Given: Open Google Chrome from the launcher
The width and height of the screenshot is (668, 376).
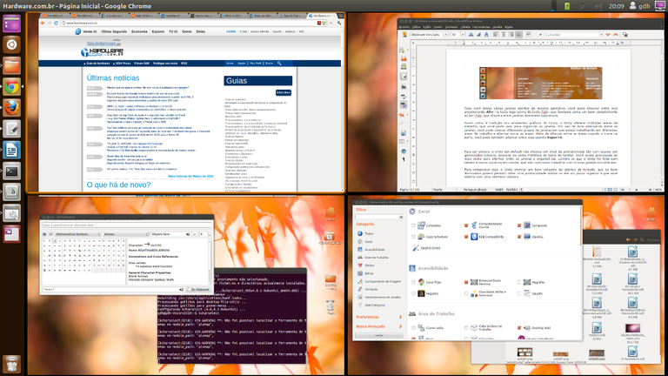Looking at the screenshot, I should (x=12, y=87).
